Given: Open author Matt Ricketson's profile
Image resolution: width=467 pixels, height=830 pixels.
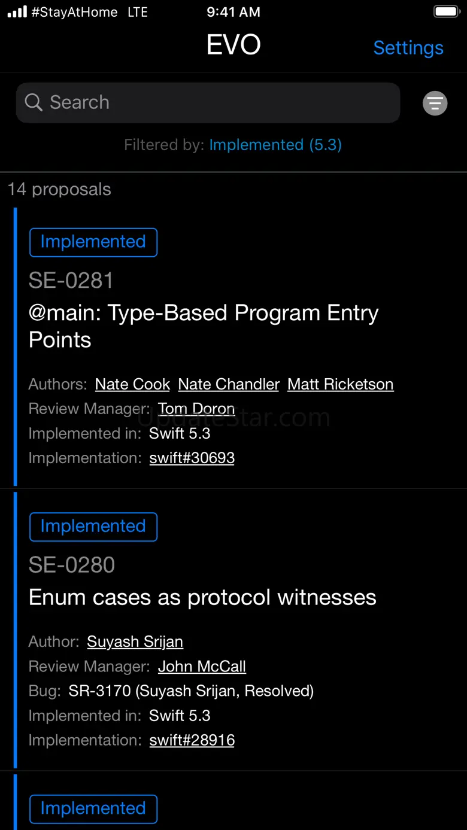Looking at the screenshot, I should [x=340, y=384].
